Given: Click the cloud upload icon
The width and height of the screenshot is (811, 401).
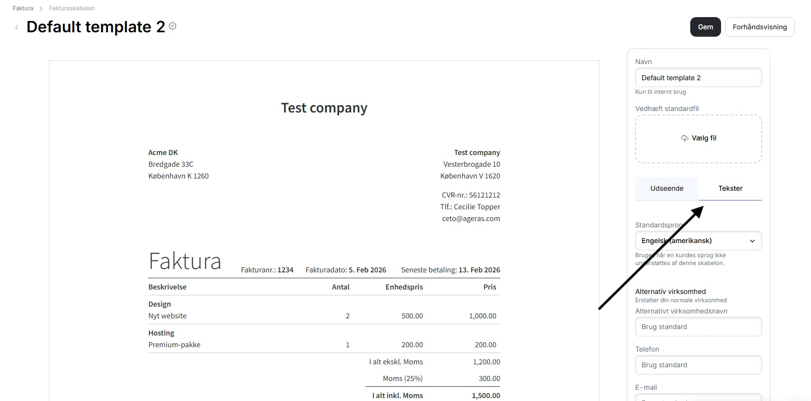Looking at the screenshot, I should pyautogui.click(x=684, y=138).
